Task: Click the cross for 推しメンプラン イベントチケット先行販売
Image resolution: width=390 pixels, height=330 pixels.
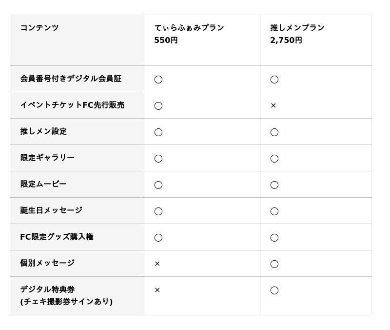Action: point(273,105)
